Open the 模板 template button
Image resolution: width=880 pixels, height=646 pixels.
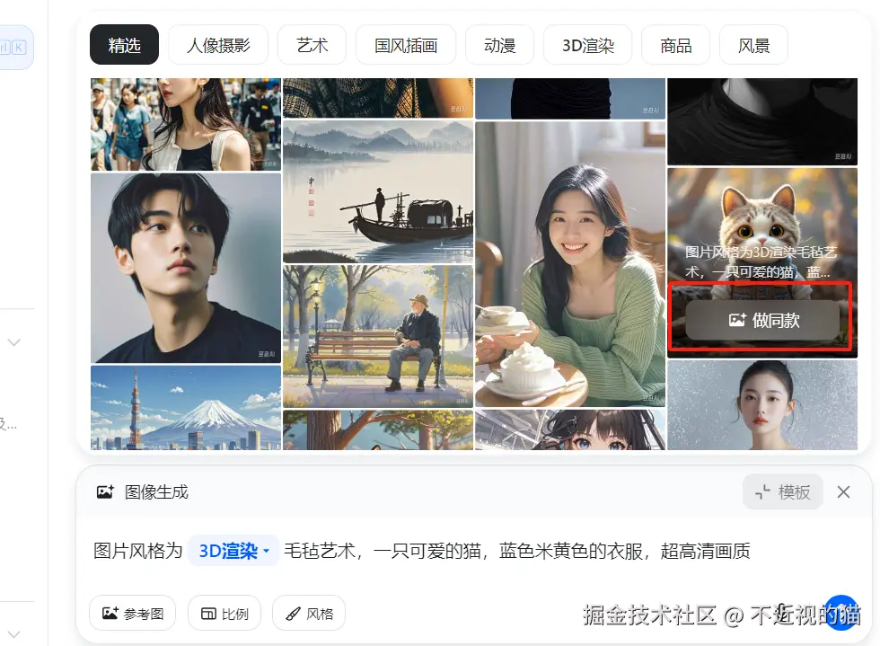(x=783, y=492)
